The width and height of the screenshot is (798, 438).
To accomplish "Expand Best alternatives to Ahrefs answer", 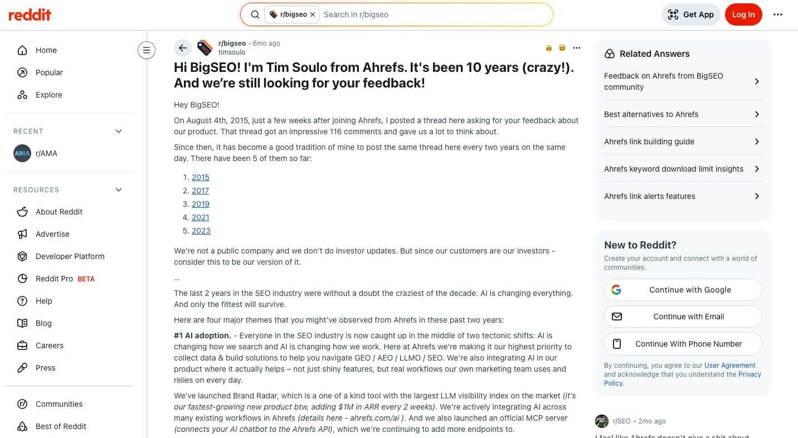I will click(x=682, y=114).
